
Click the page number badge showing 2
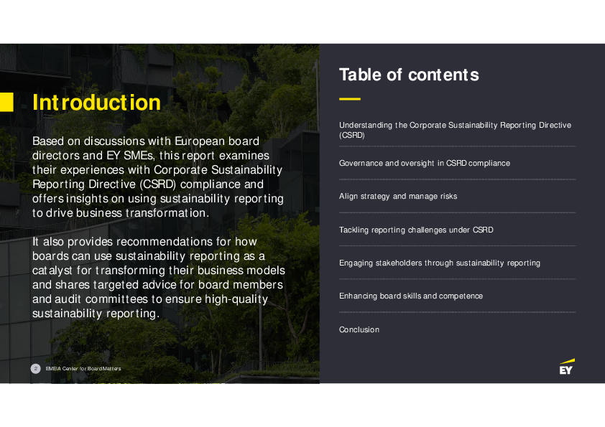pos(35,368)
